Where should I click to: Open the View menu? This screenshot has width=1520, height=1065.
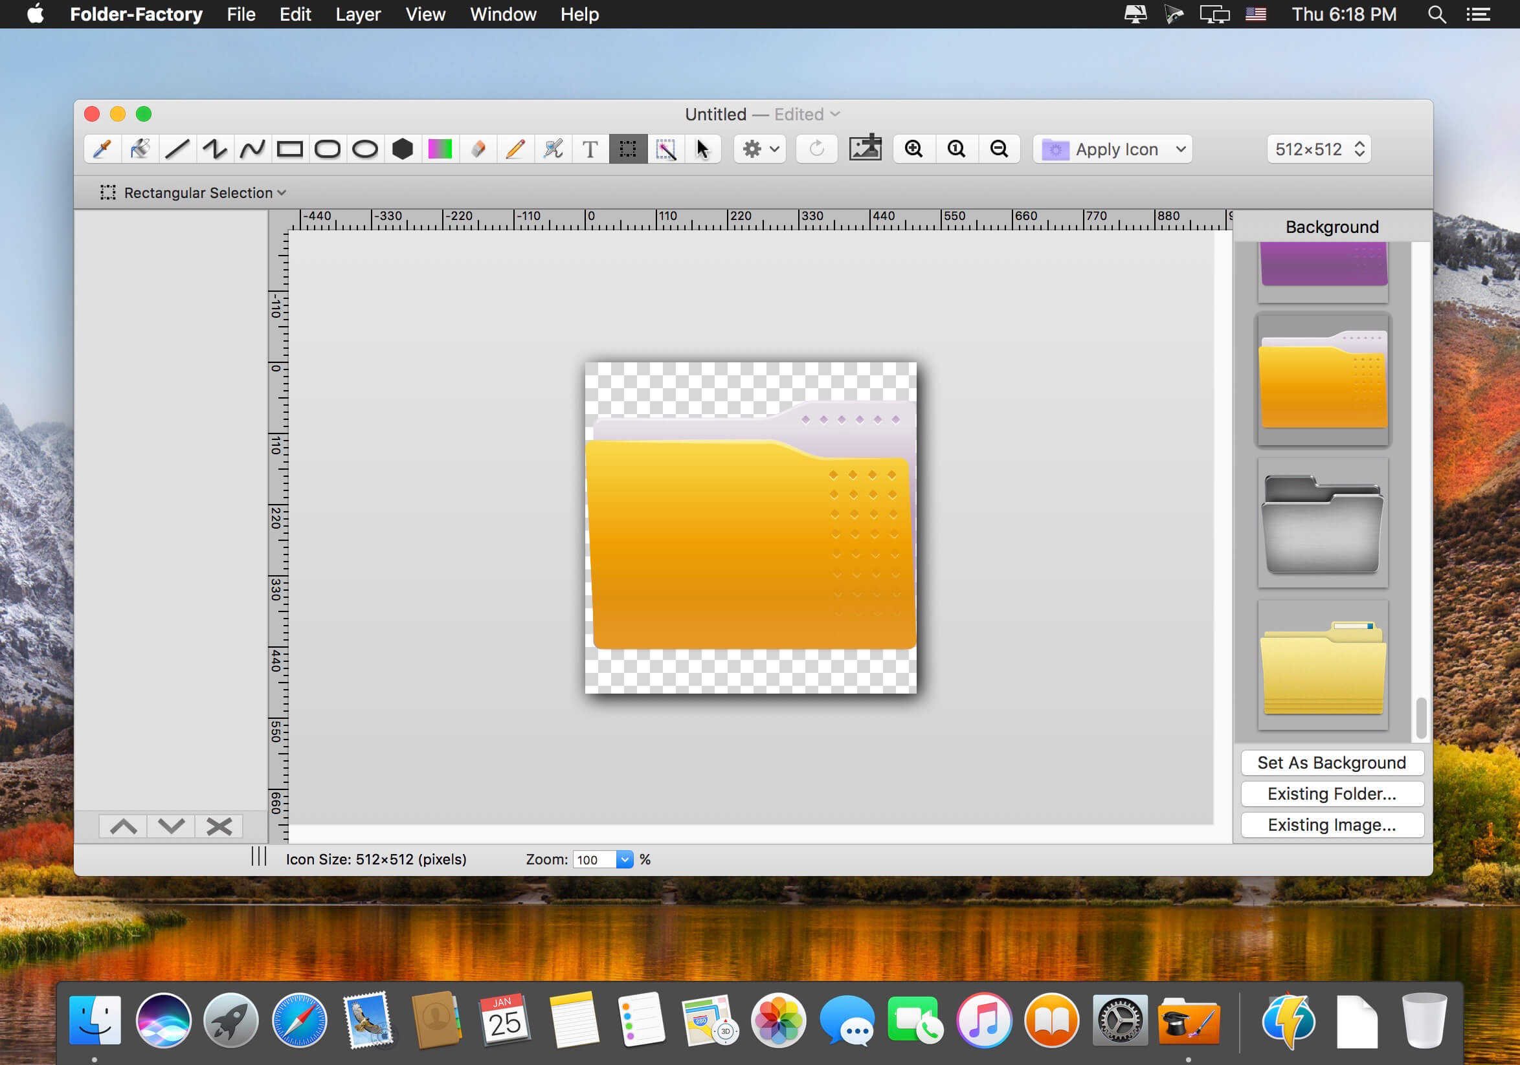click(x=425, y=14)
